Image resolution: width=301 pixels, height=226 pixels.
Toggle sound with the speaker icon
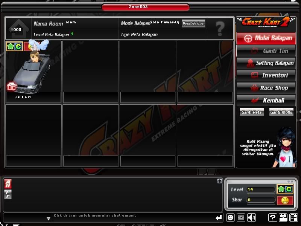(251, 218)
